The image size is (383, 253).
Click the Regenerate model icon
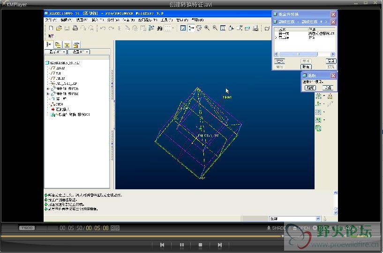coord(151,28)
